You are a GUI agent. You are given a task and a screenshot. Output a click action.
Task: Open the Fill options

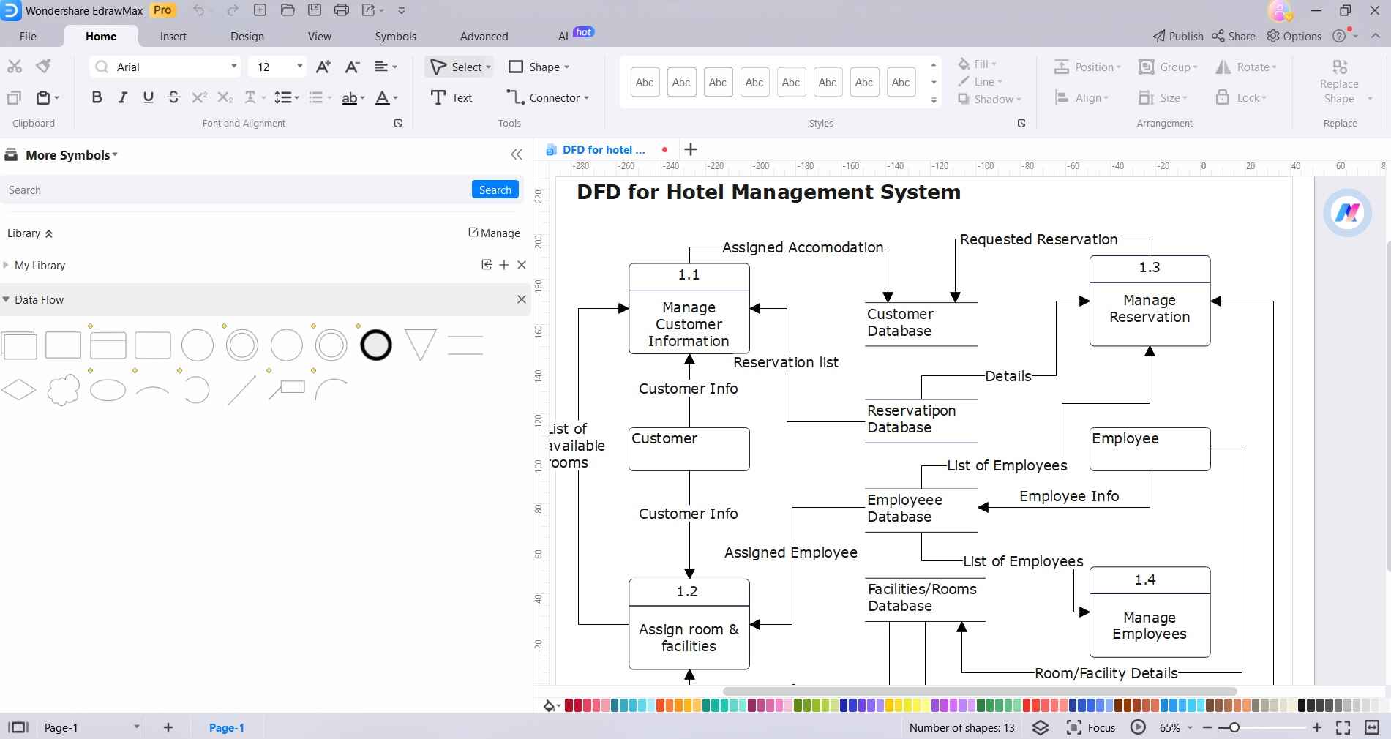978,64
